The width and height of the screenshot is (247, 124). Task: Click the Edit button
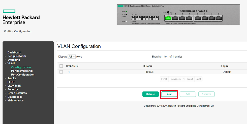tap(188, 94)
